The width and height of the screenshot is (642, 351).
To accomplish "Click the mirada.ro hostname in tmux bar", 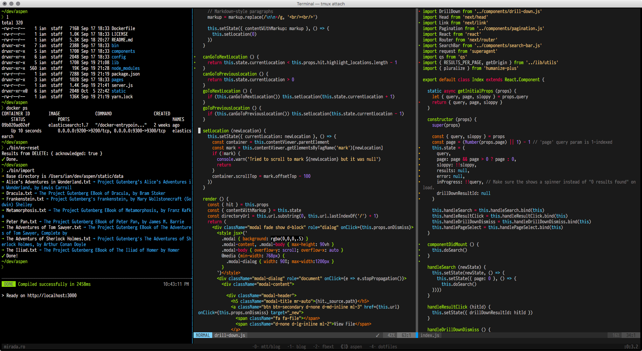I will (14, 347).
